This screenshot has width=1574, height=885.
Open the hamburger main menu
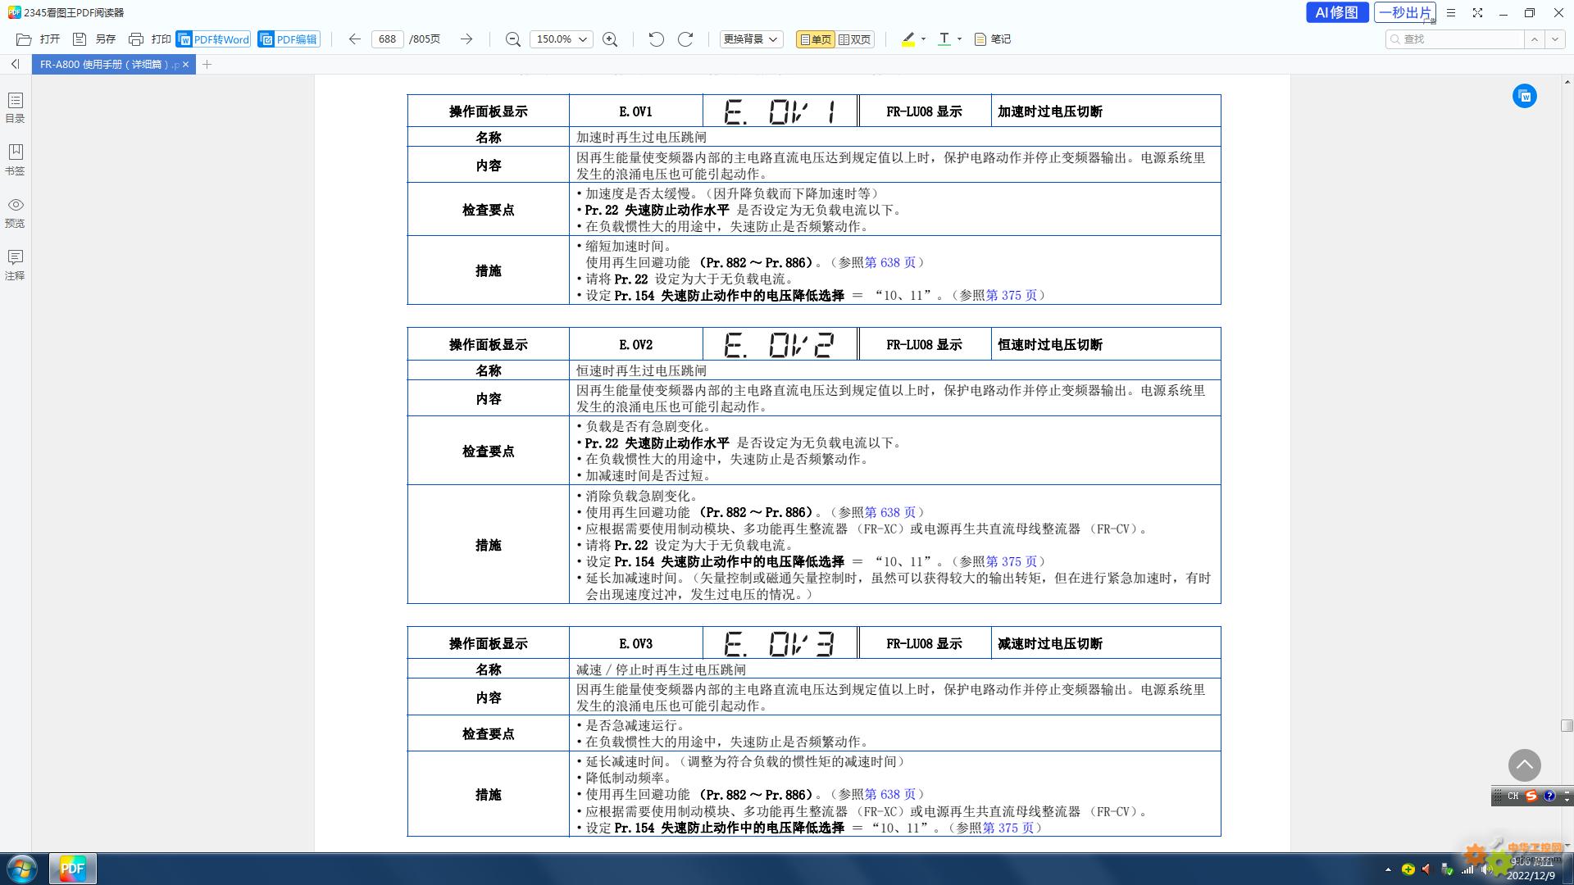(x=1451, y=13)
